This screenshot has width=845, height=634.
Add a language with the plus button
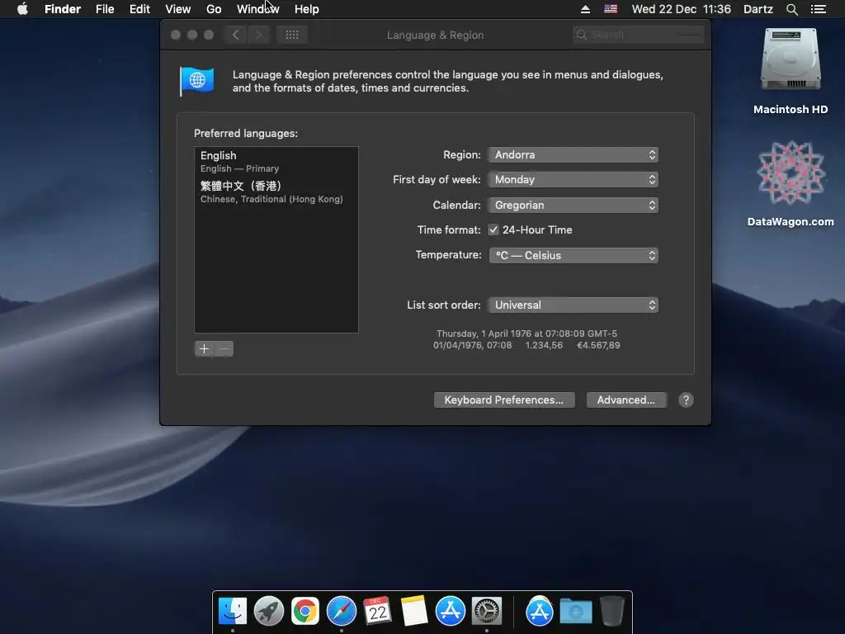[205, 349]
